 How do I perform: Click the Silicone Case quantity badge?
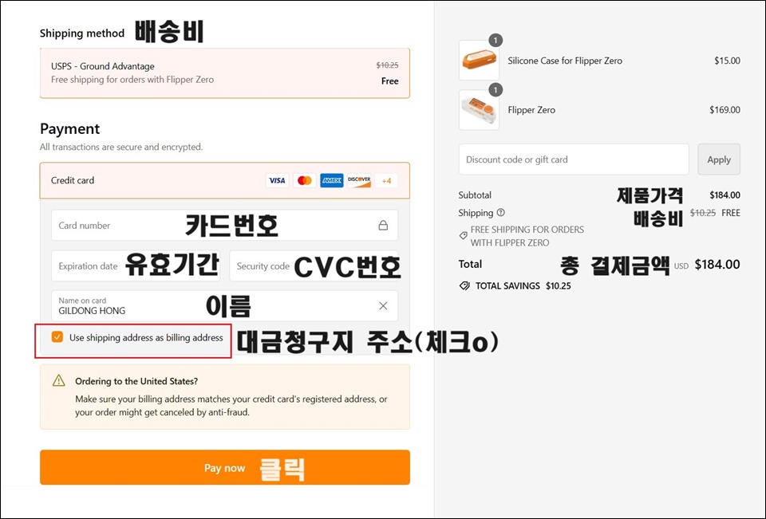point(496,41)
